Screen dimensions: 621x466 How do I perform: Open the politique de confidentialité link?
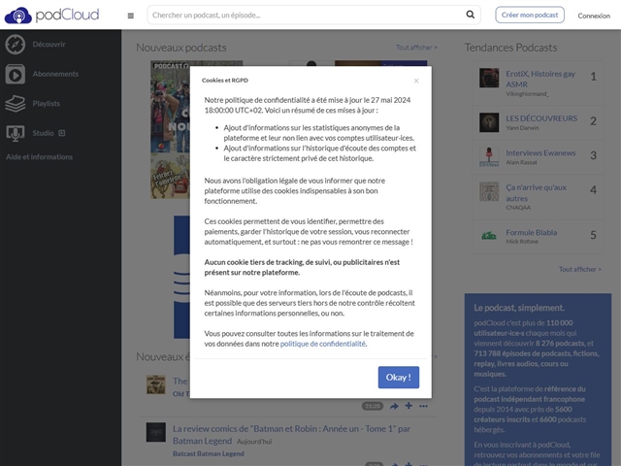point(323,344)
